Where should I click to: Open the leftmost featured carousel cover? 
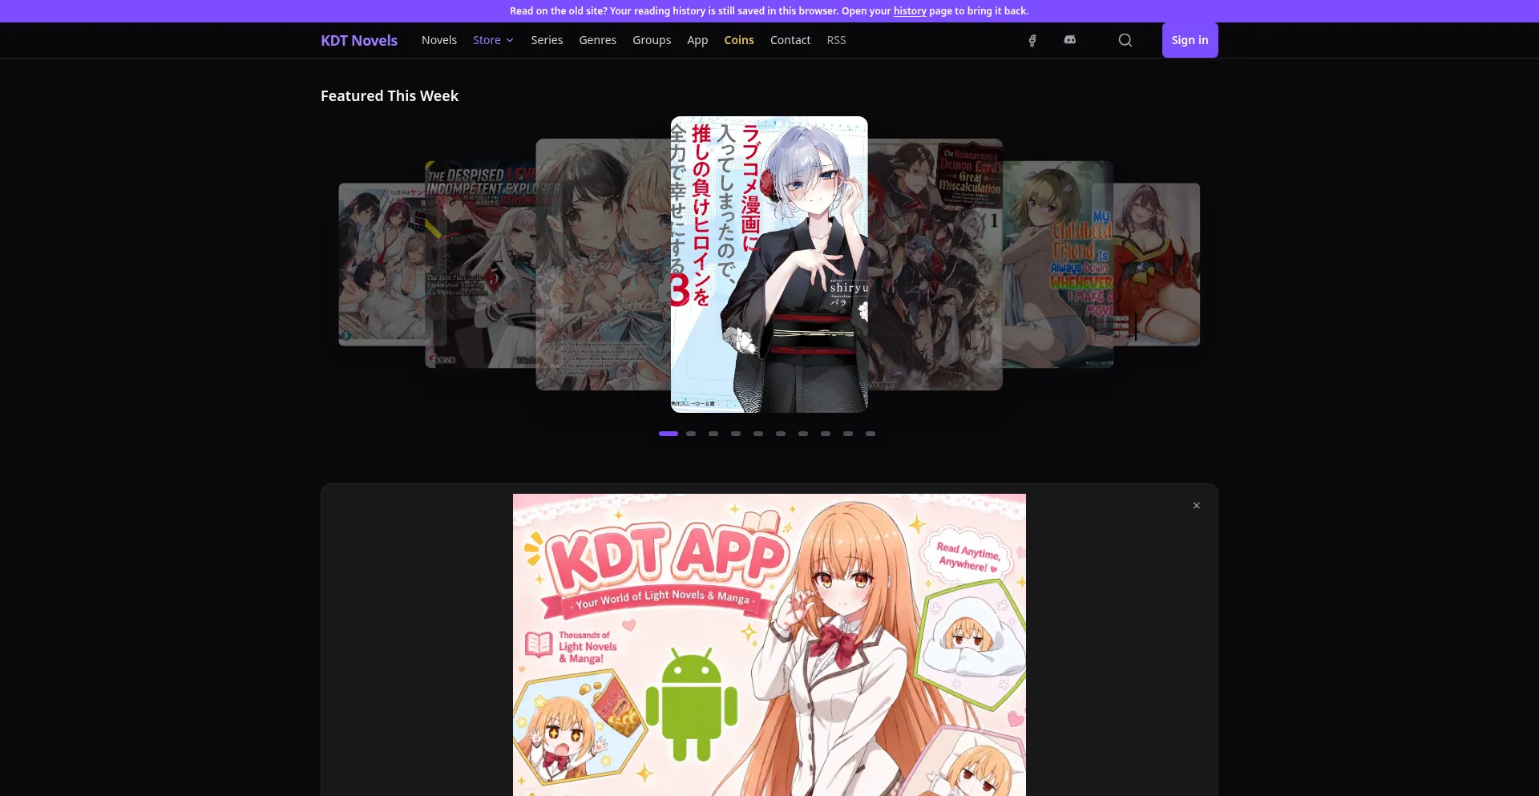click(x=381, y=265)
